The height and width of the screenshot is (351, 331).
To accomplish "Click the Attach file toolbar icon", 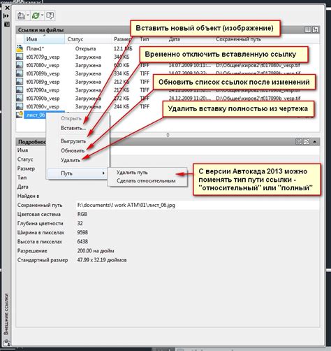I will [22, 15].
